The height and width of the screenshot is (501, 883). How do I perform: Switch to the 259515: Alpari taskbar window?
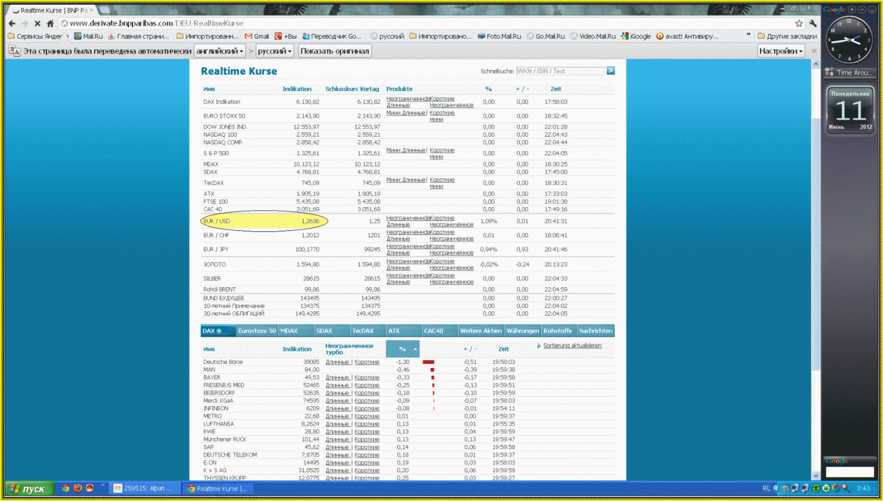point(144,489)
